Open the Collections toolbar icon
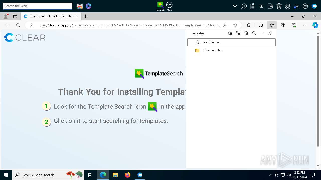Viewport: 321px width, 180px height. (283, 25)
